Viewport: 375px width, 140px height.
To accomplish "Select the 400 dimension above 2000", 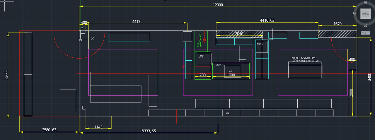I will (x=352, y=59).
